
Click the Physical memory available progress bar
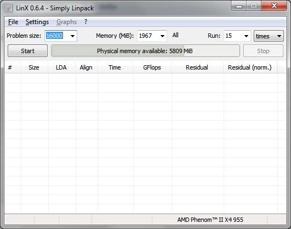(146, 50)
